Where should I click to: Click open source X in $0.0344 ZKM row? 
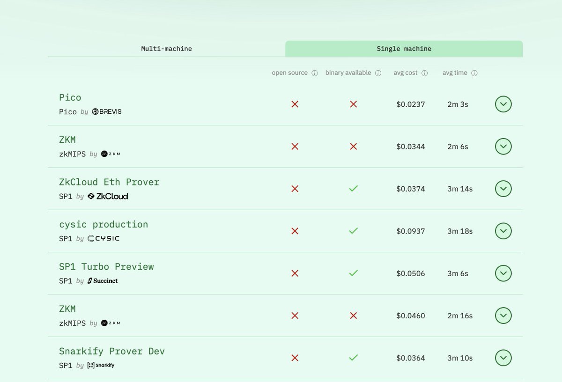295,147
